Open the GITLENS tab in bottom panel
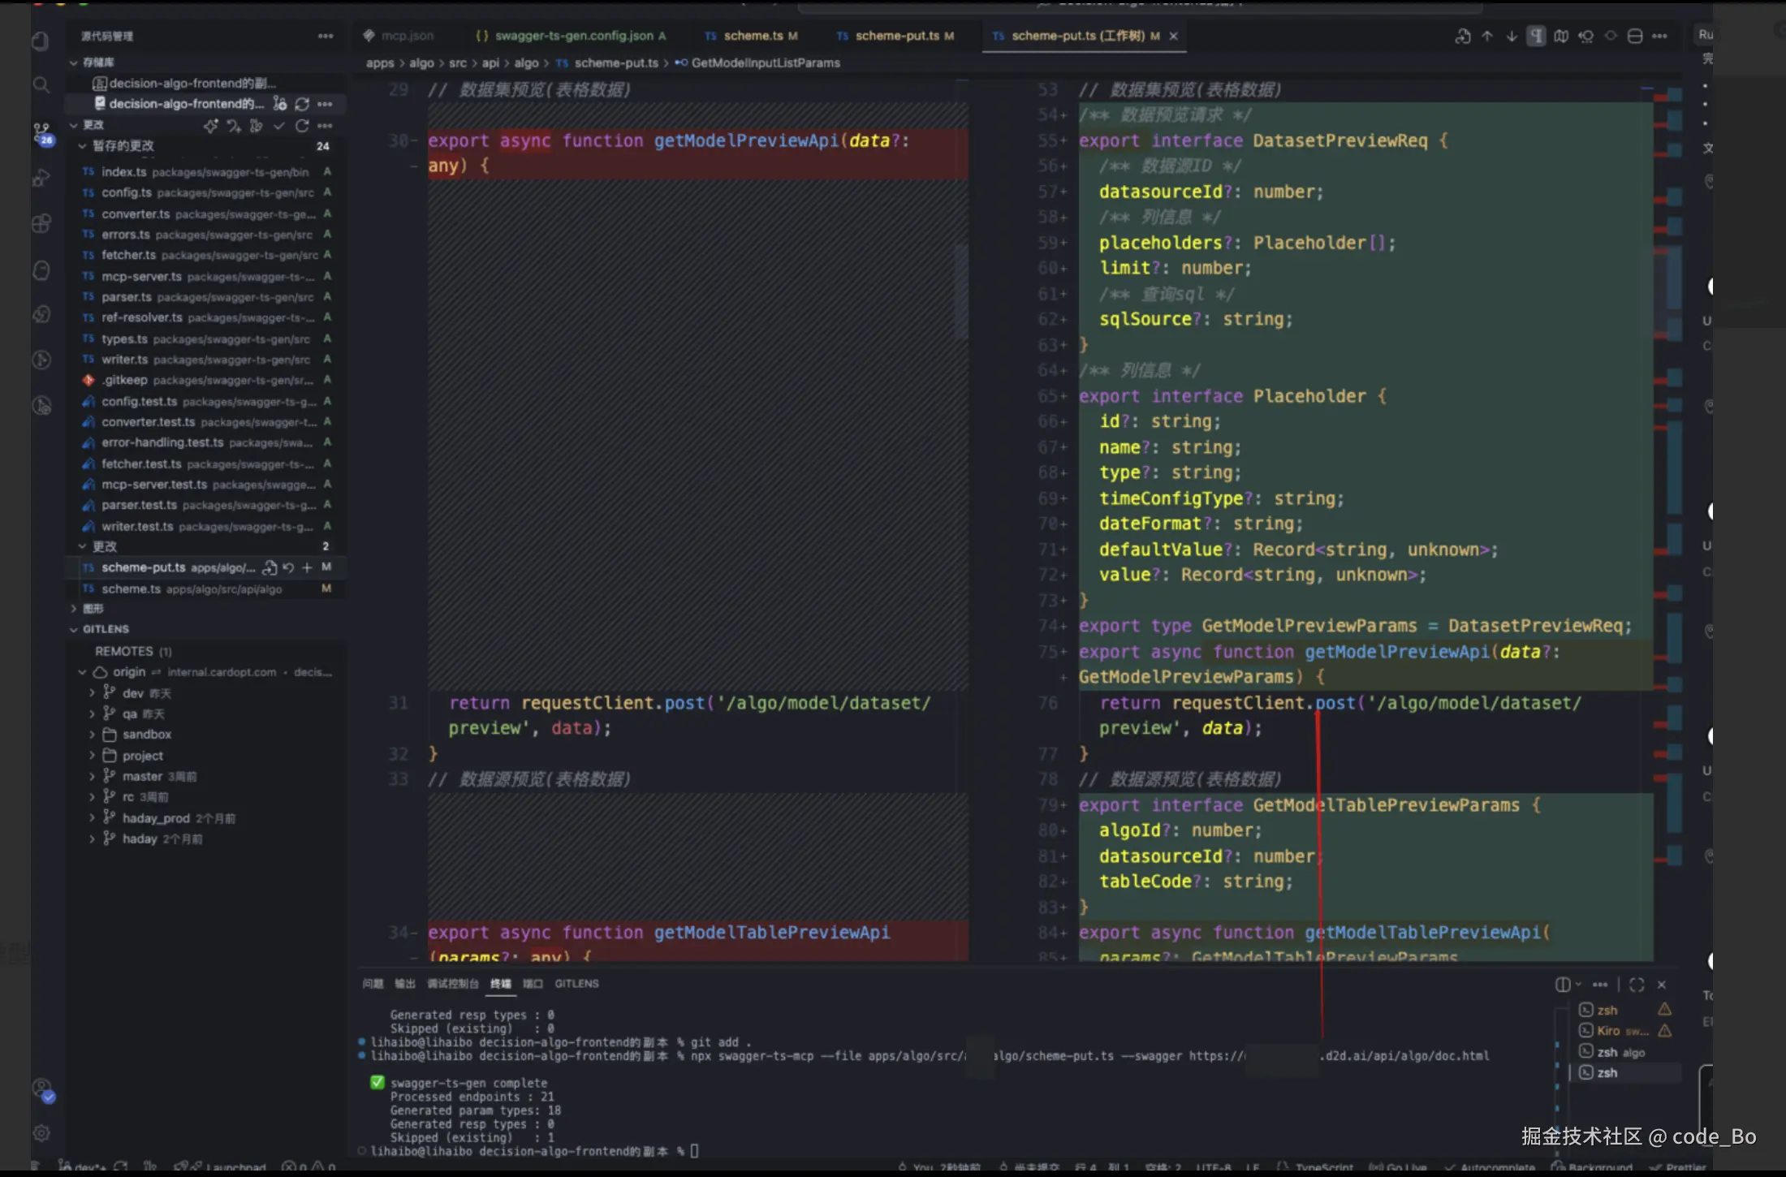 click(x=576, y=984)
